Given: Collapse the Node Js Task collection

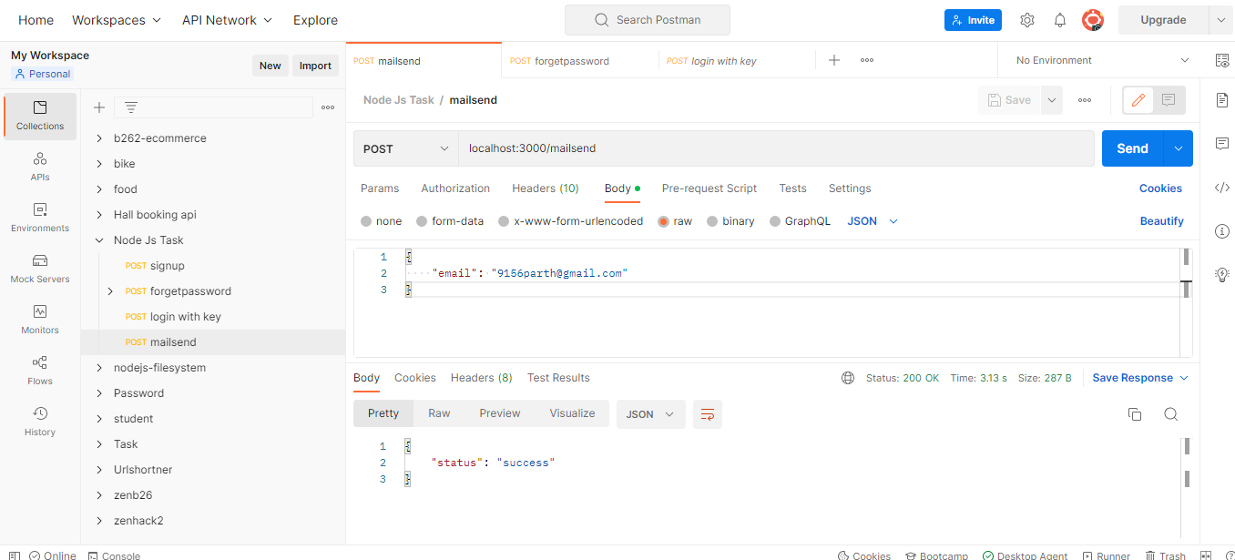Looking at the screenshot, I should [98, 239].
